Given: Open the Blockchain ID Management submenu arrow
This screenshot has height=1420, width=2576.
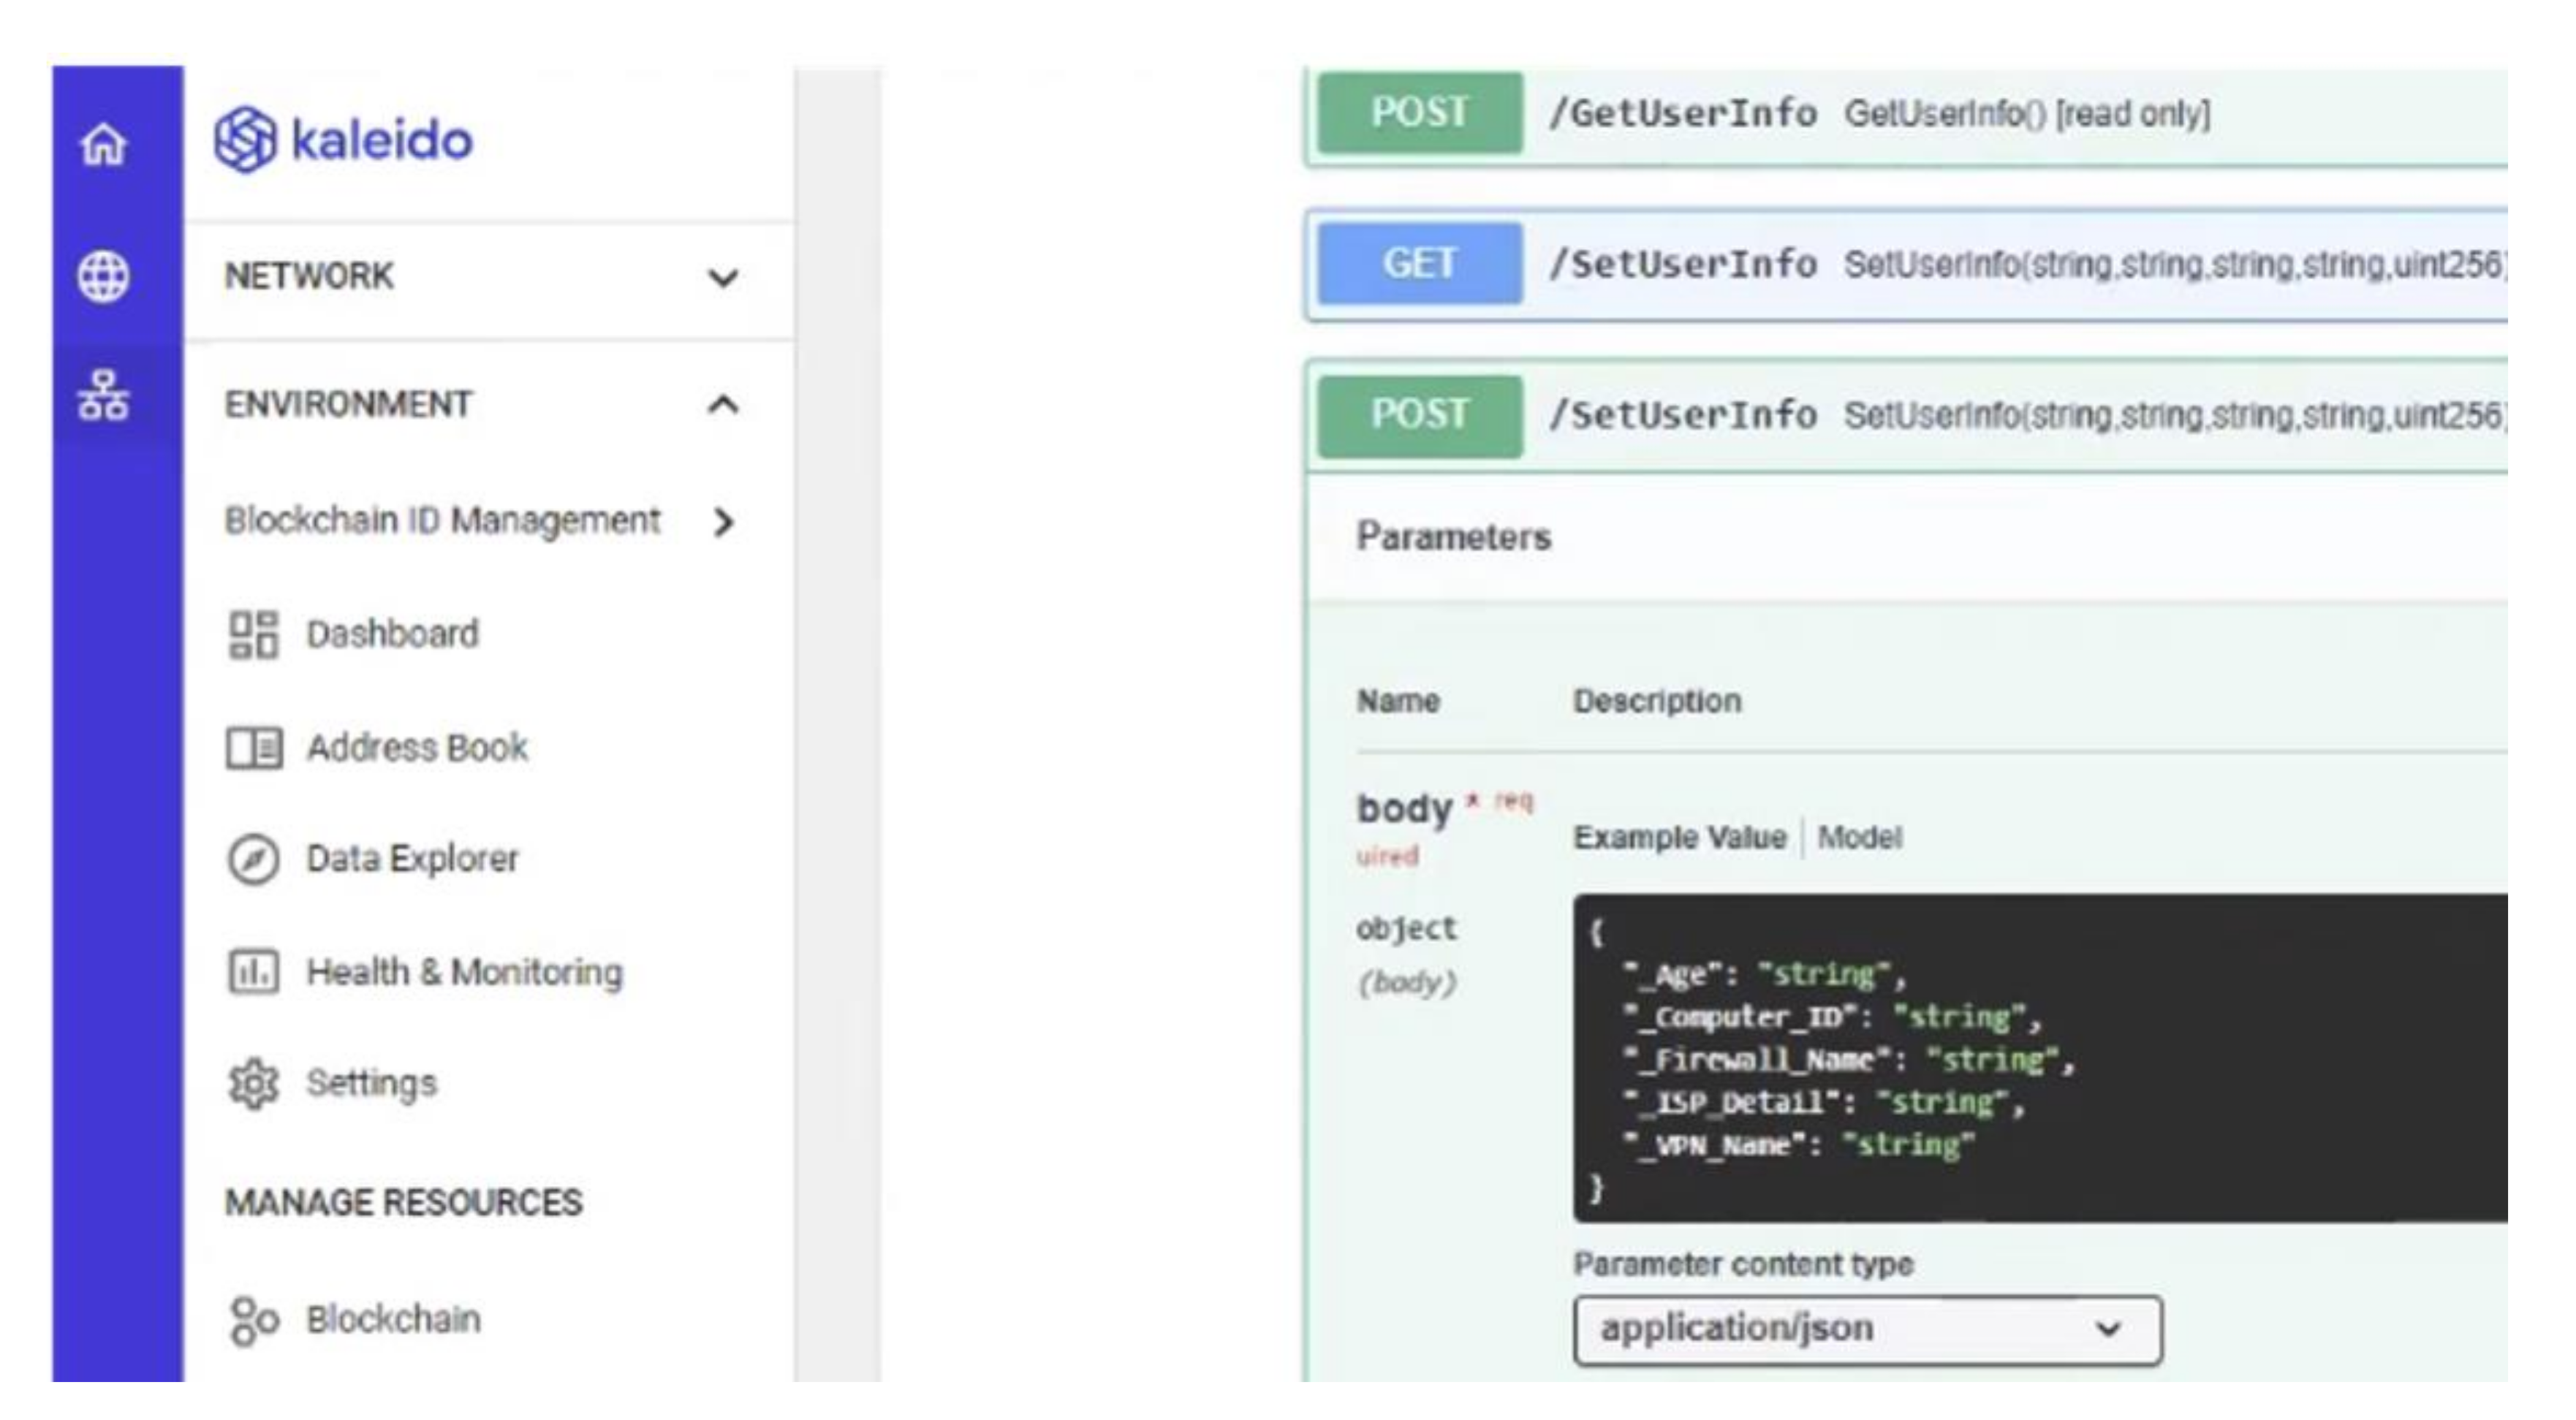Looking at the screenshot, I should [x=724, y=522].
